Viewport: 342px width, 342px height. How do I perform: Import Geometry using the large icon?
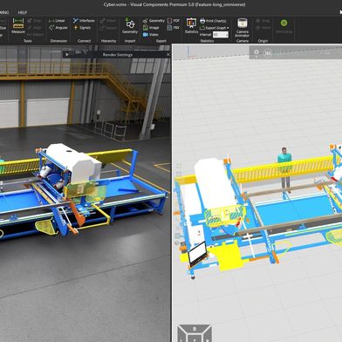coord(130,26)
